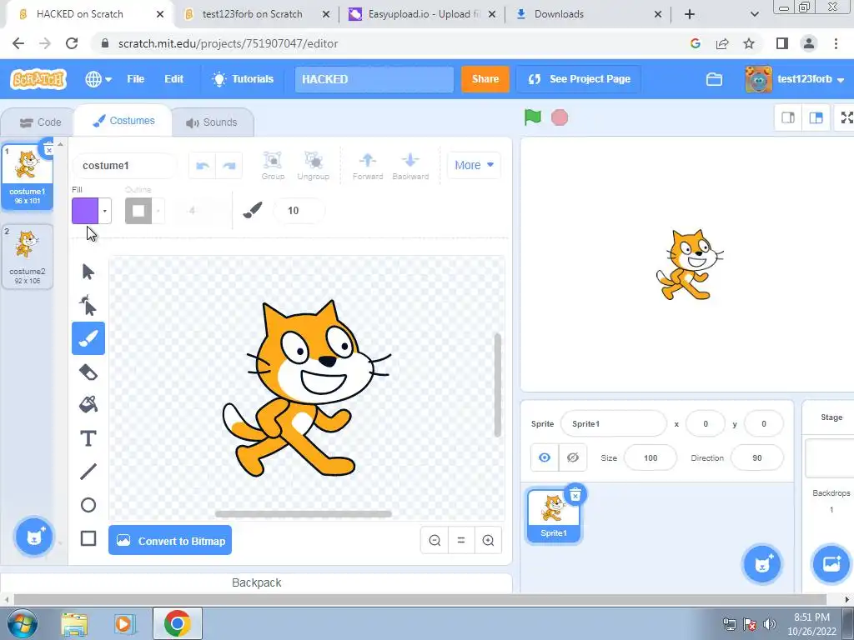Click the Outline color swatch
This screenshot has height=640, width=854.
click(138, 211)
